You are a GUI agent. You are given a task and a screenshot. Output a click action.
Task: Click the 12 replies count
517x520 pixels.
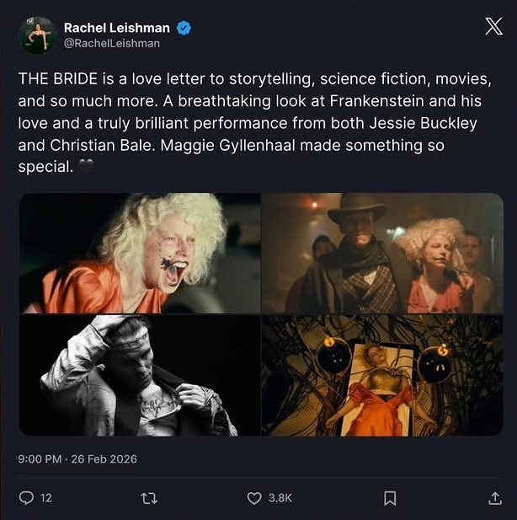46,498
